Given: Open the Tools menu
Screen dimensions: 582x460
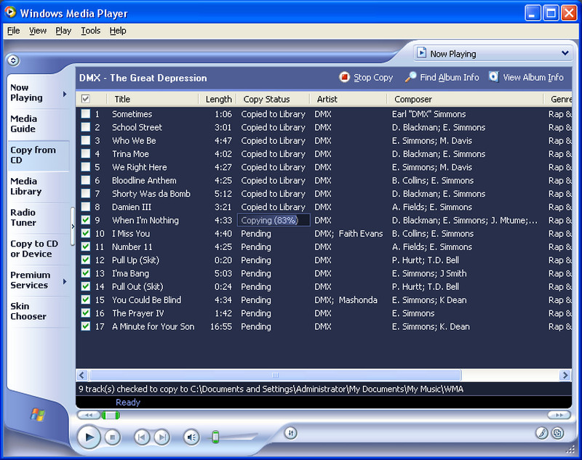Looking at the screenshot, I should click(90, 31).
